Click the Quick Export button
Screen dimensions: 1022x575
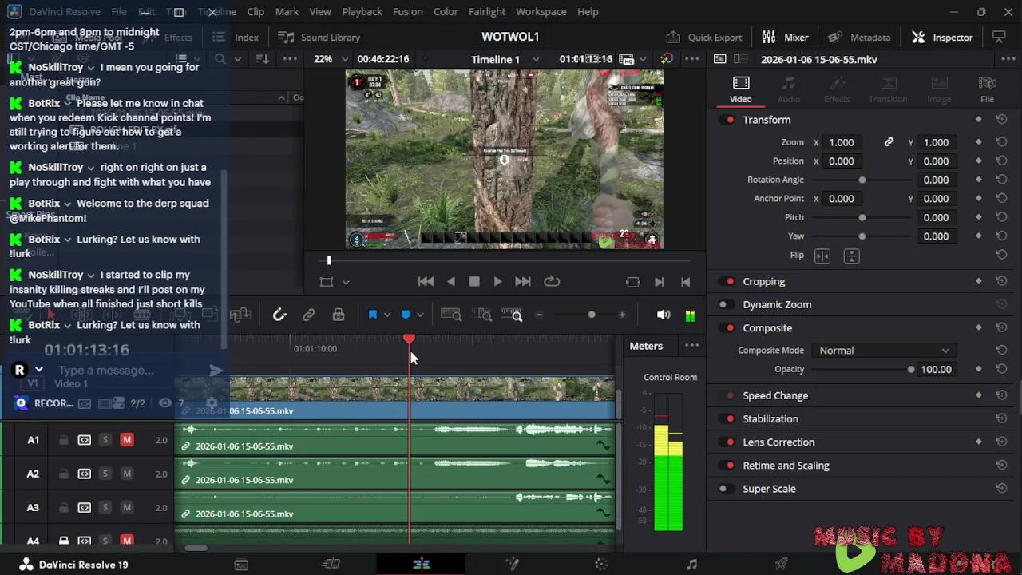[x=704, y=38]
